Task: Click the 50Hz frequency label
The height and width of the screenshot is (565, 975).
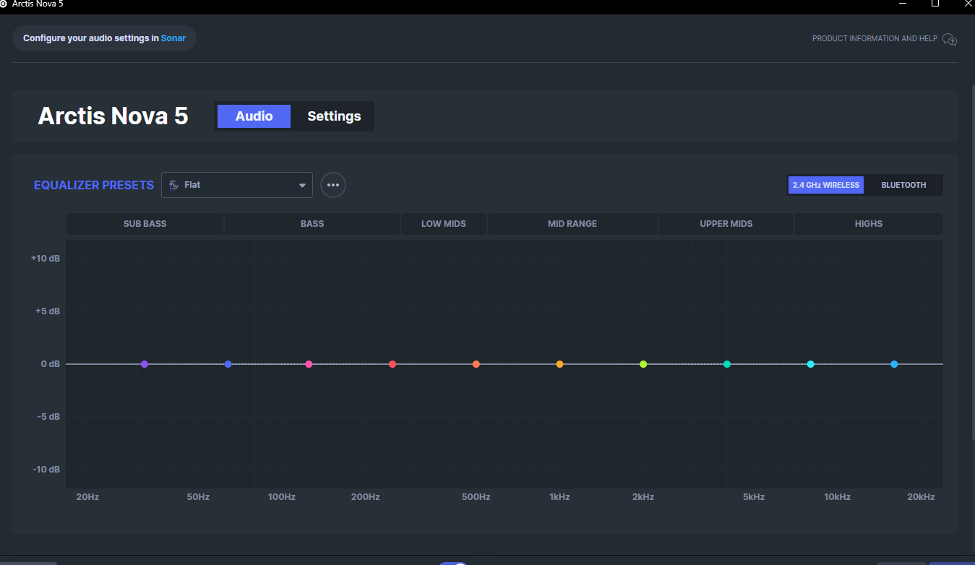Action: click(x=198, y=497)
